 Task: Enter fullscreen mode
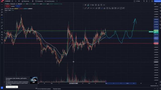pos(149,1)
